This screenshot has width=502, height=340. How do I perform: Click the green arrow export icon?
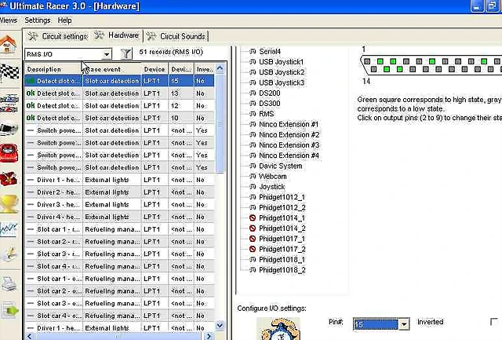pos(10,309)
